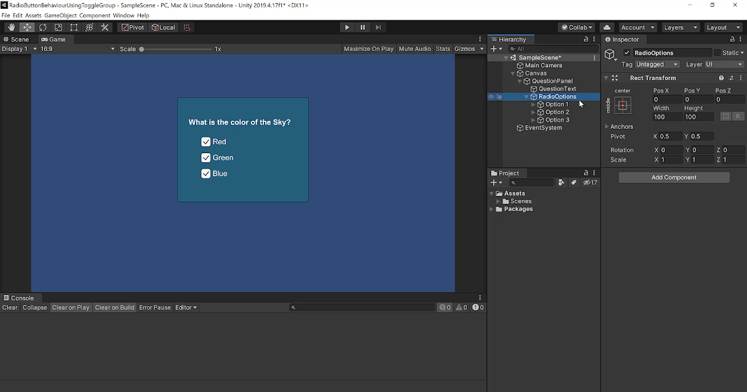
Task: Select the Move tool in the toolbar
Action: [x=27, y=27]
